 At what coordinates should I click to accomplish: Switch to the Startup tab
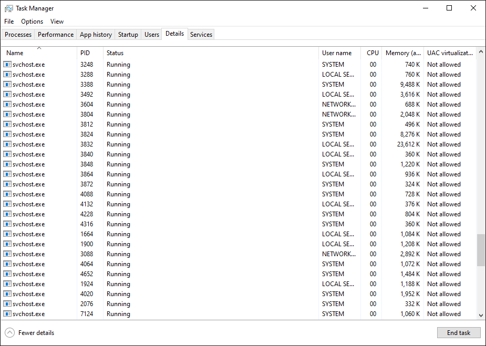tap(128, 34)
